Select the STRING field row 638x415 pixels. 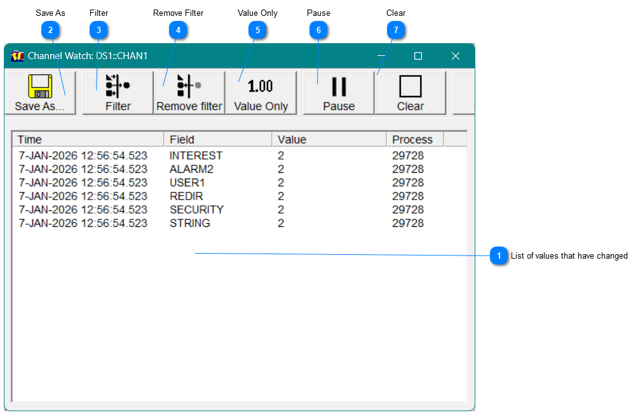tap(189, 224)
